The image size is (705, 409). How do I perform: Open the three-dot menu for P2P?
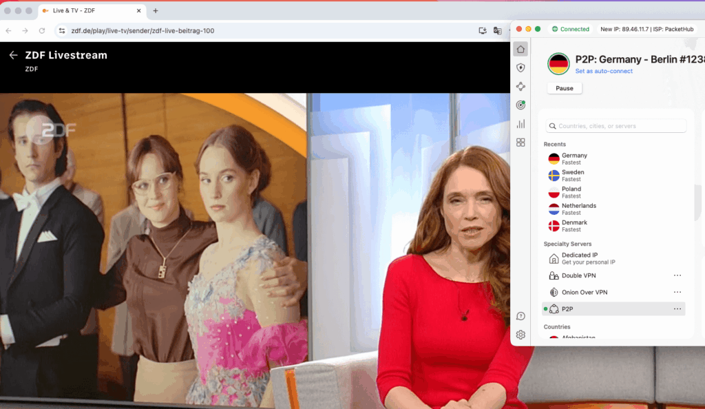[677, 309]
